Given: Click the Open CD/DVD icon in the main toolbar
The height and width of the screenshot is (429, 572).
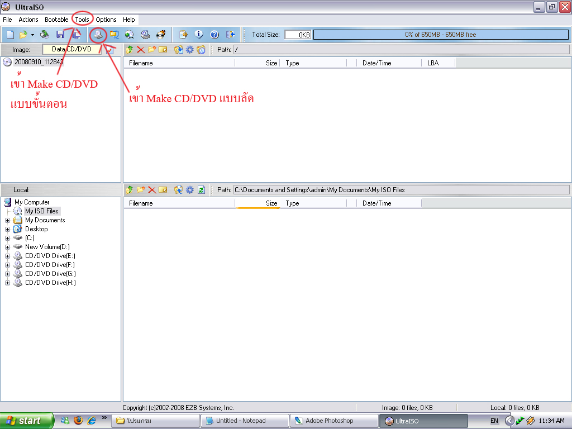Looking at the screenshot, I should [x=45, y=35].
